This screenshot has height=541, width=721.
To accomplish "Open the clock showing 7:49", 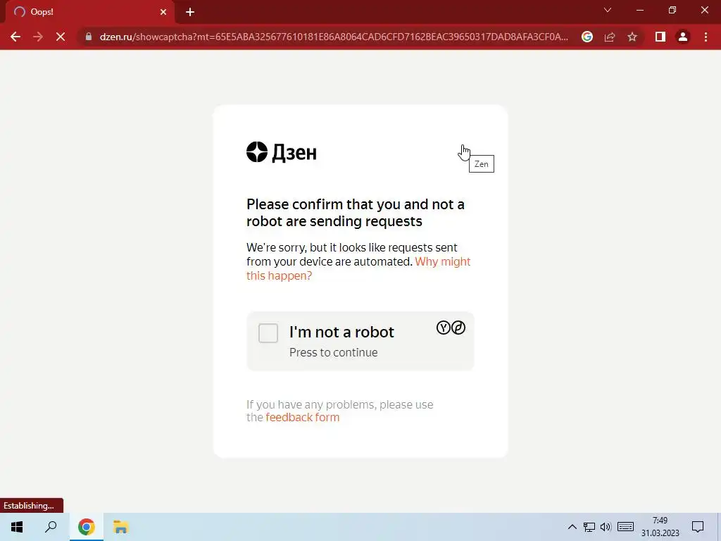I will pos(660,527).
